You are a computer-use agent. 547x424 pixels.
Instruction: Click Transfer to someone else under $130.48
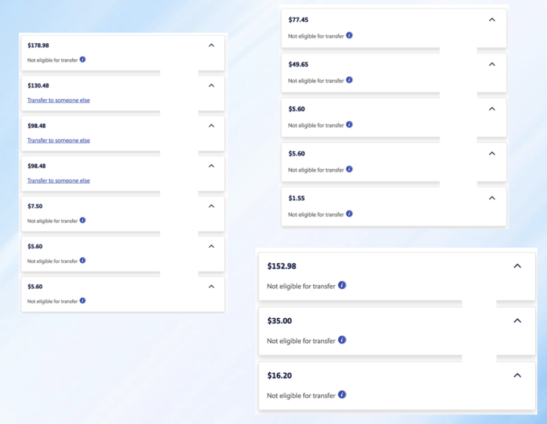59,100
